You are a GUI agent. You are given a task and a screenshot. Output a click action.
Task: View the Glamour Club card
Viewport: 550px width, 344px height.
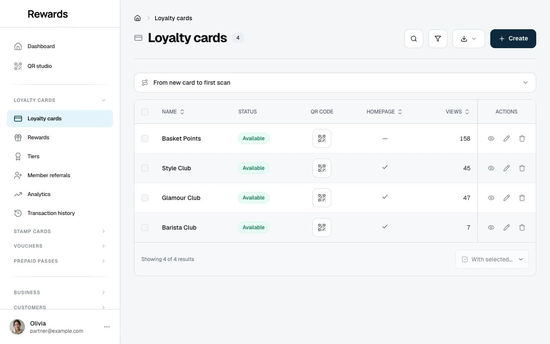pyautogui.click(x=491, y=198)
